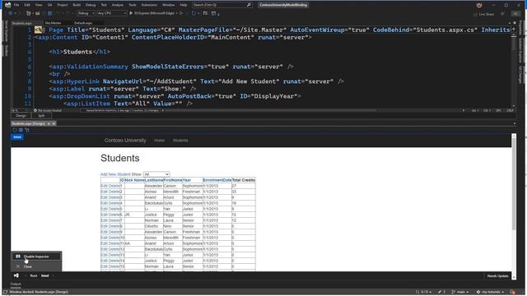Click the X icon beside Close
Image resolution: width=527 pixels, height=296 pixels.
tap(18, 266)
